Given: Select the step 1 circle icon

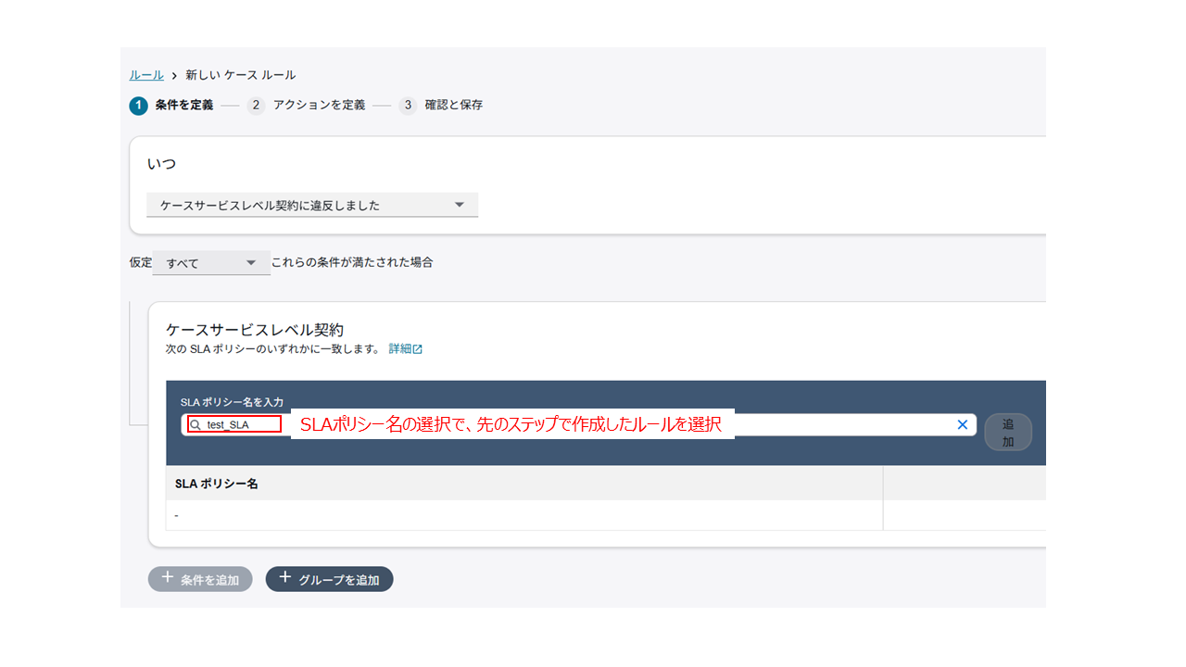Looking at the screenshot, I should pyautogui.click(x=138, y=106).
